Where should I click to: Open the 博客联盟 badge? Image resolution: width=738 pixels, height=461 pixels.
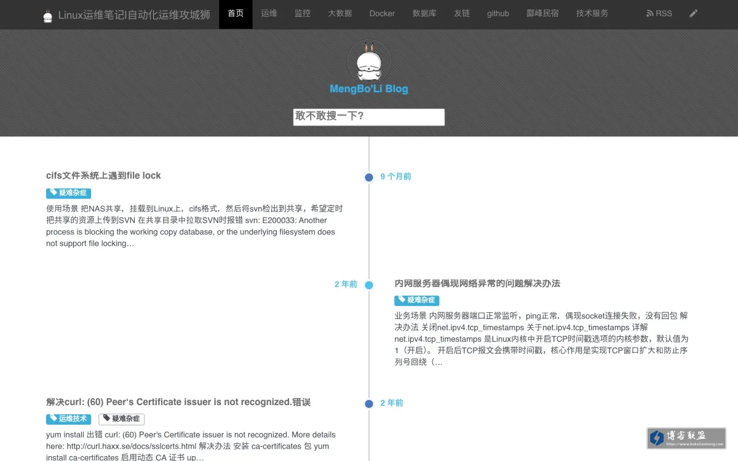tap(686, 438)
